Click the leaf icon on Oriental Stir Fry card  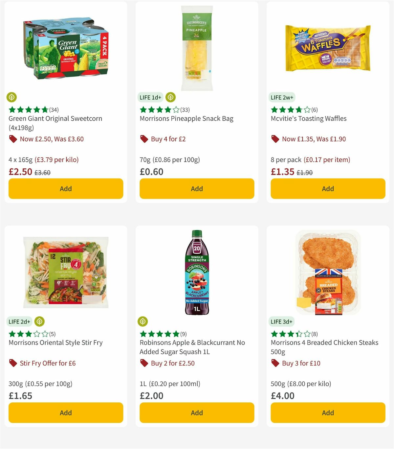(39, 321)
